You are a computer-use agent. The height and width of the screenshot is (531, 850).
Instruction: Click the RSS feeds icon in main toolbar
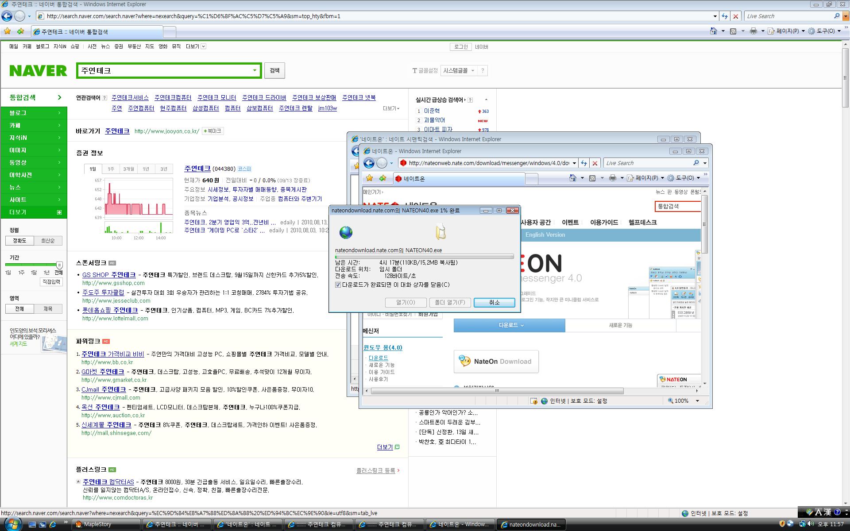coord(734,31)
